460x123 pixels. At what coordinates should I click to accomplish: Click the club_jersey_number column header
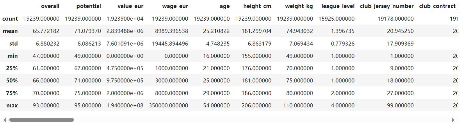point(387,6)
